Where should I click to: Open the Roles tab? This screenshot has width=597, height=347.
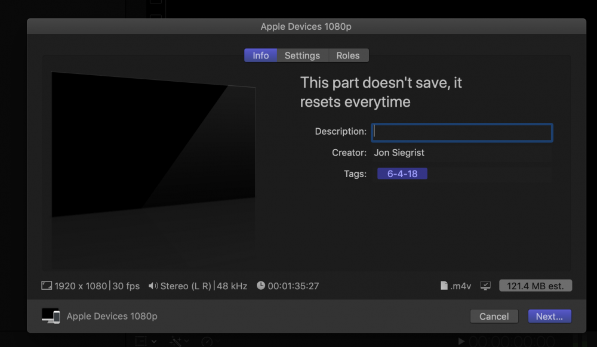(348, 55)
